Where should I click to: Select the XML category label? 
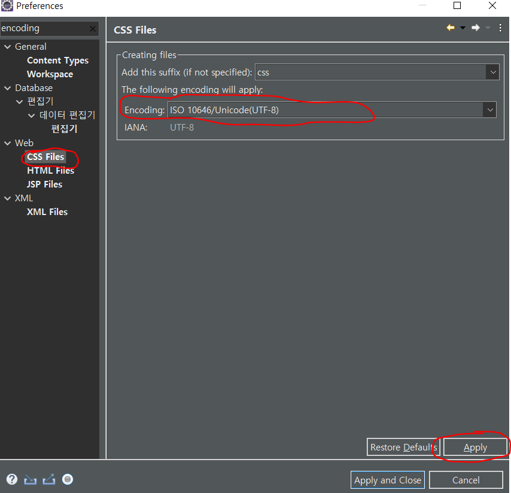(x=24, y=198)
